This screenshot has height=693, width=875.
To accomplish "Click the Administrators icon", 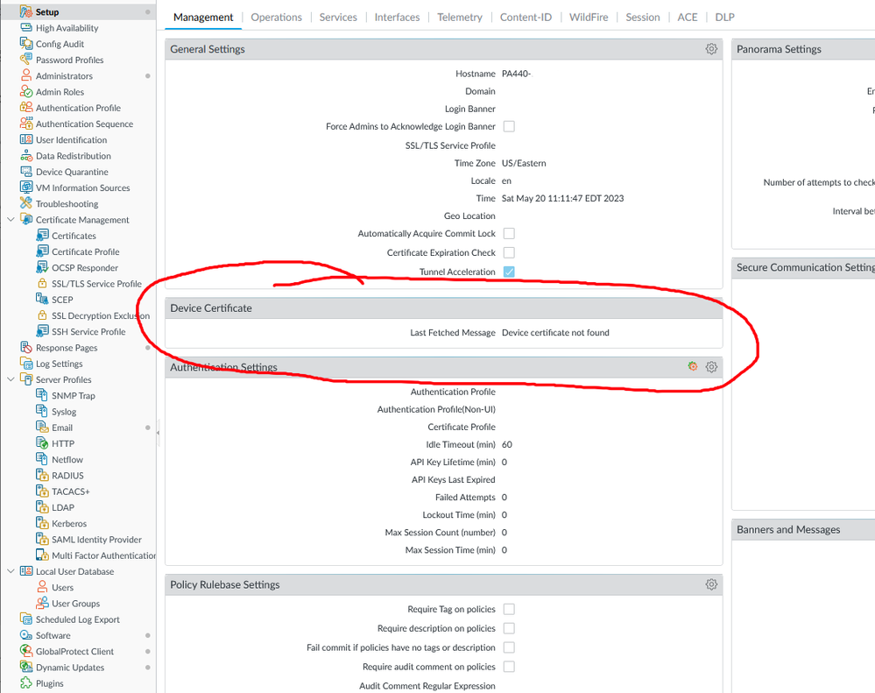I will (25, 75).
